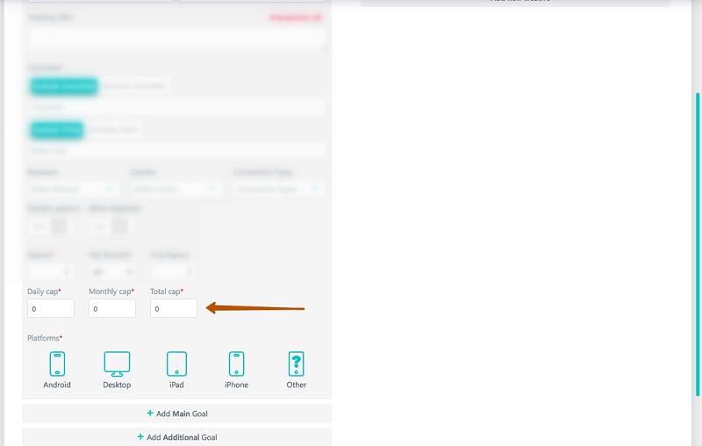Select the Other platform icon

(296, 363)
